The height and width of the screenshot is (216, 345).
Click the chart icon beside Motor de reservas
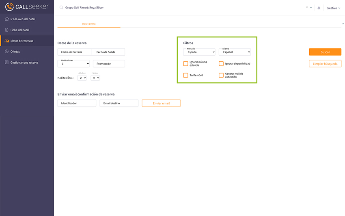(6, 41)
